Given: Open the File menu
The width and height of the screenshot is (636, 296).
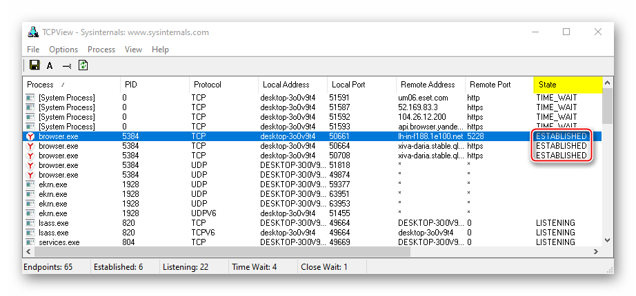Looking at the screenshot, I should pos(33,50).
